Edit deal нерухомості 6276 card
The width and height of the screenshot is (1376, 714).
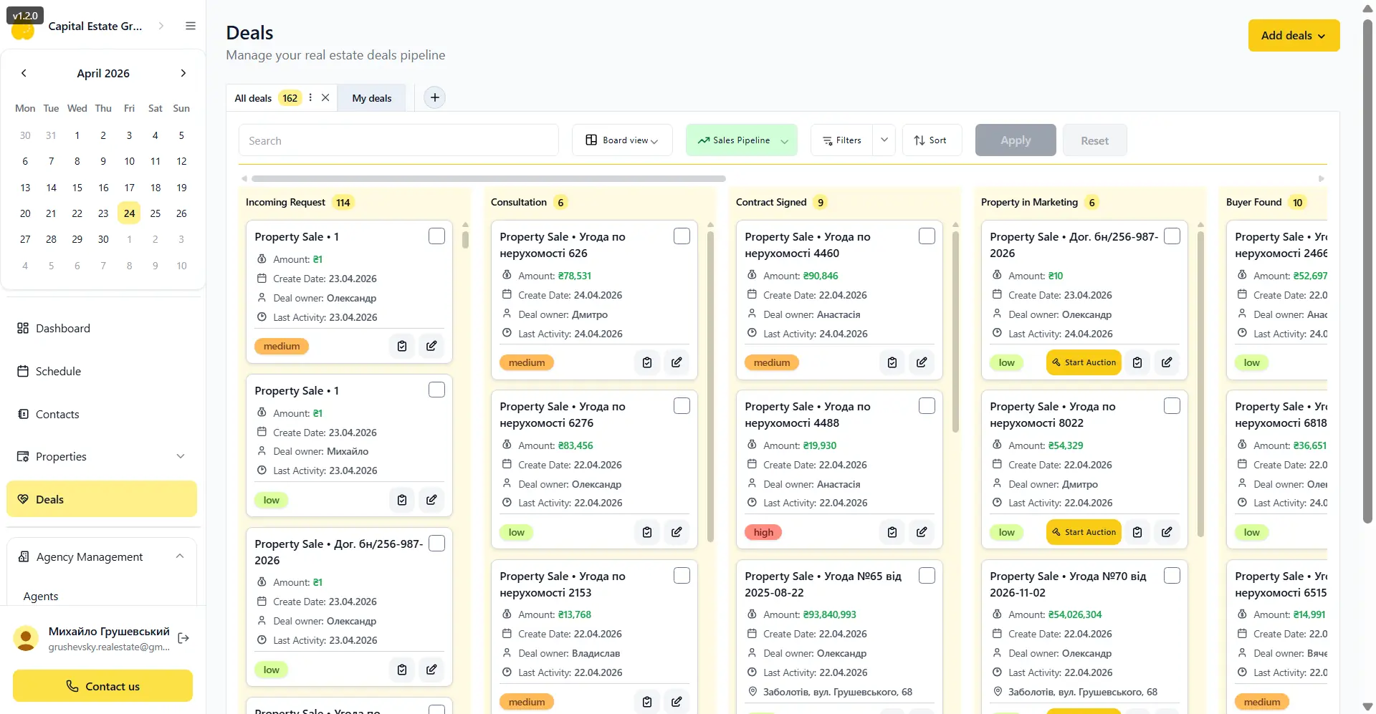[677, 532]
